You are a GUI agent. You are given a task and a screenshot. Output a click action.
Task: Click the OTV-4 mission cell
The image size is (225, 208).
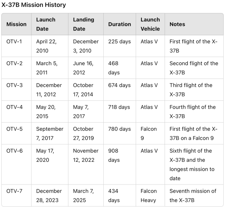(x=16, y=112)
